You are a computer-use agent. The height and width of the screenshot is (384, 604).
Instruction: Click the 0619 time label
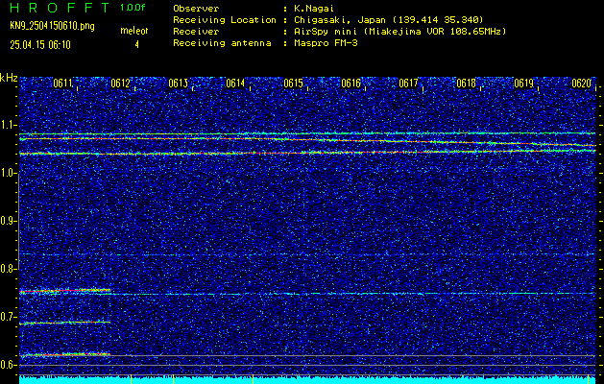coord(523,84)
